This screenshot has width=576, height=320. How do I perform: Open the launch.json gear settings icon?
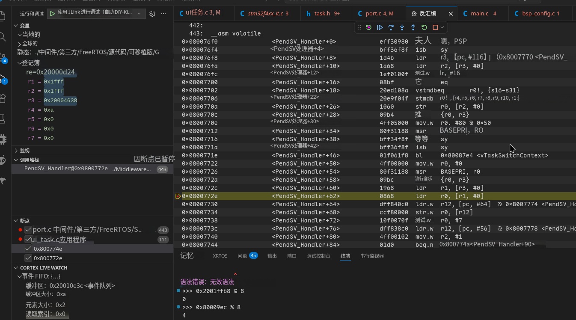152,14
